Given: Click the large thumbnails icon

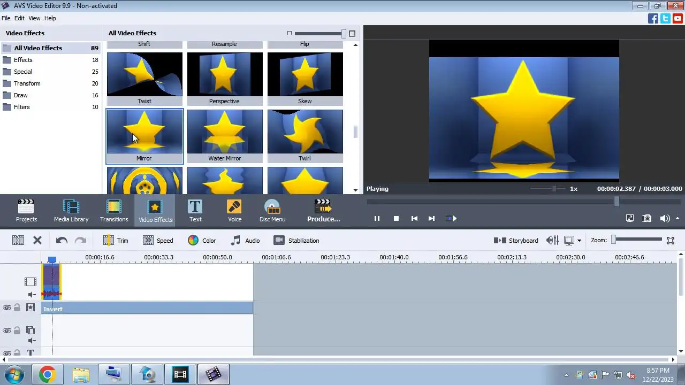Looking at the screenshot, I should [x=352, y=33].
